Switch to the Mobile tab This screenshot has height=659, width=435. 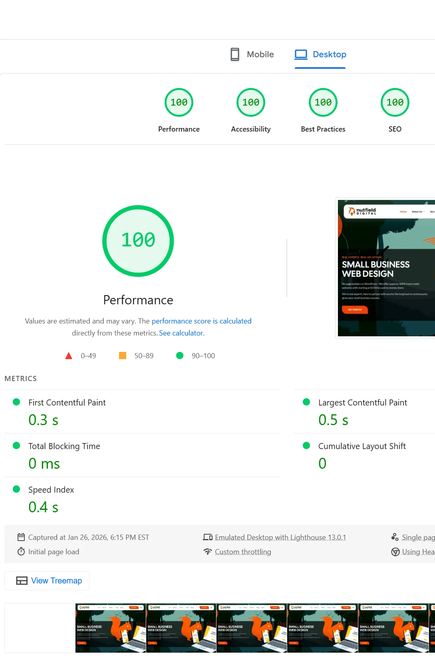tap(252, 54)
